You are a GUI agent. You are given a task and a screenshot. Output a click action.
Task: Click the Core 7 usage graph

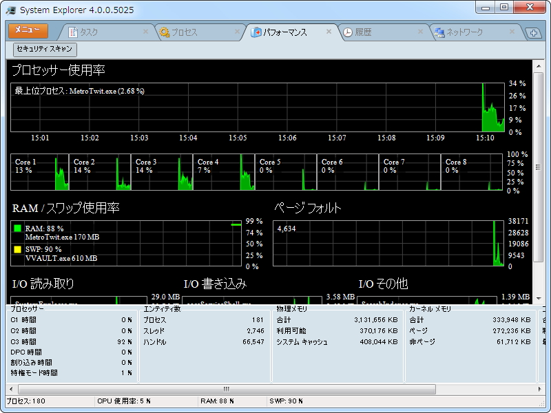(410, 172)
